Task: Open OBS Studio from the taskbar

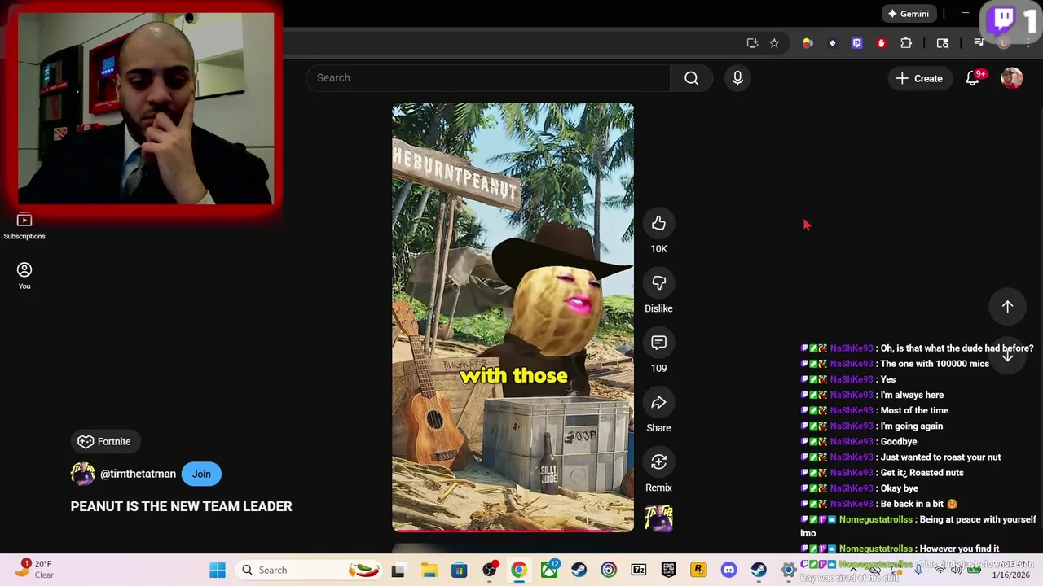Action: (x=489, y=570)
